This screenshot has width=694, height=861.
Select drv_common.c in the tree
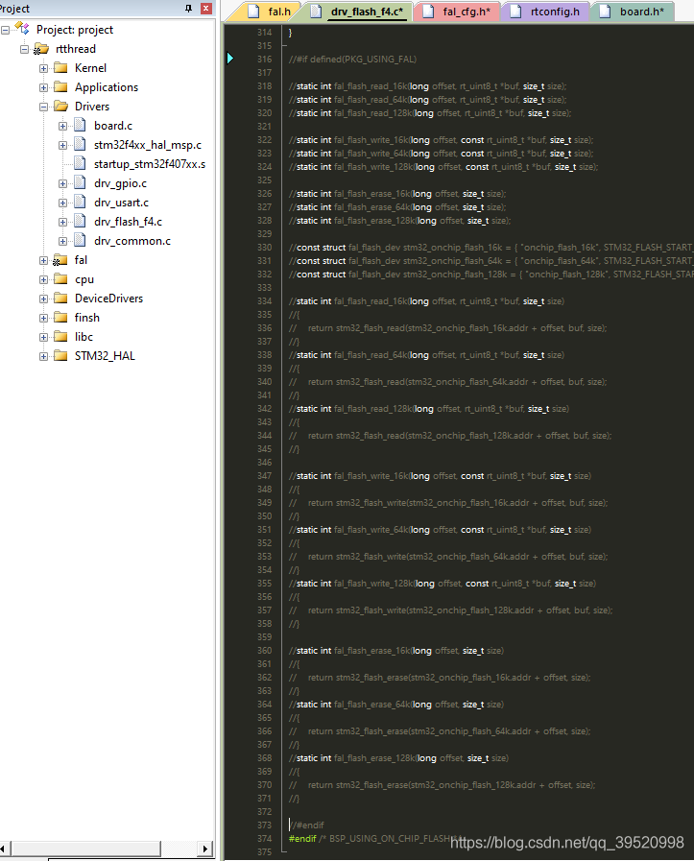pyautogui.click(x=132, y=241)
